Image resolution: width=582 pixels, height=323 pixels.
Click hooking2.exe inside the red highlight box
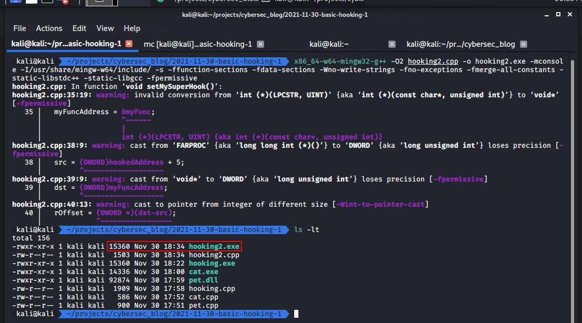pyautogui.click(x=214, y=246)
